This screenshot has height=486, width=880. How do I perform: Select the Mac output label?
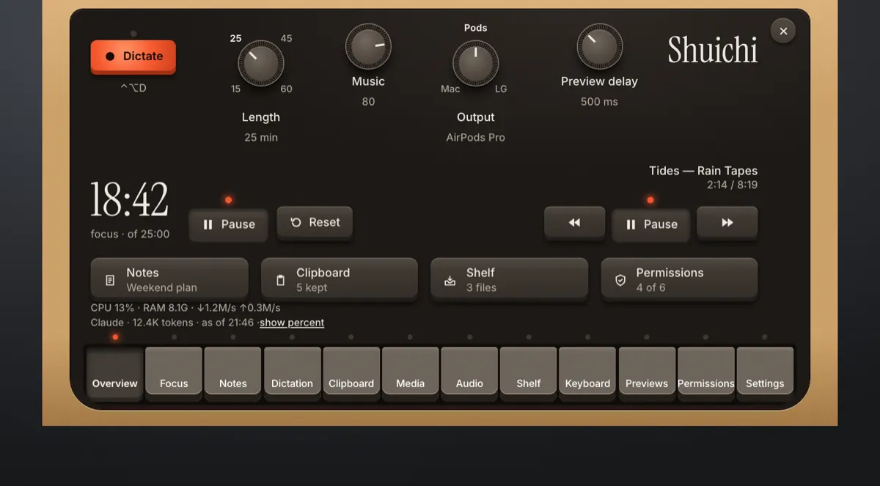[x=450, y=89]
